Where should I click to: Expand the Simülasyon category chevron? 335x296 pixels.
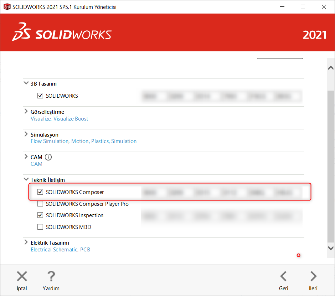tap(26, 134)
